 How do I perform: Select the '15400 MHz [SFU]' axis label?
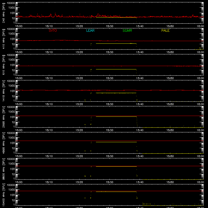point(4,195)
